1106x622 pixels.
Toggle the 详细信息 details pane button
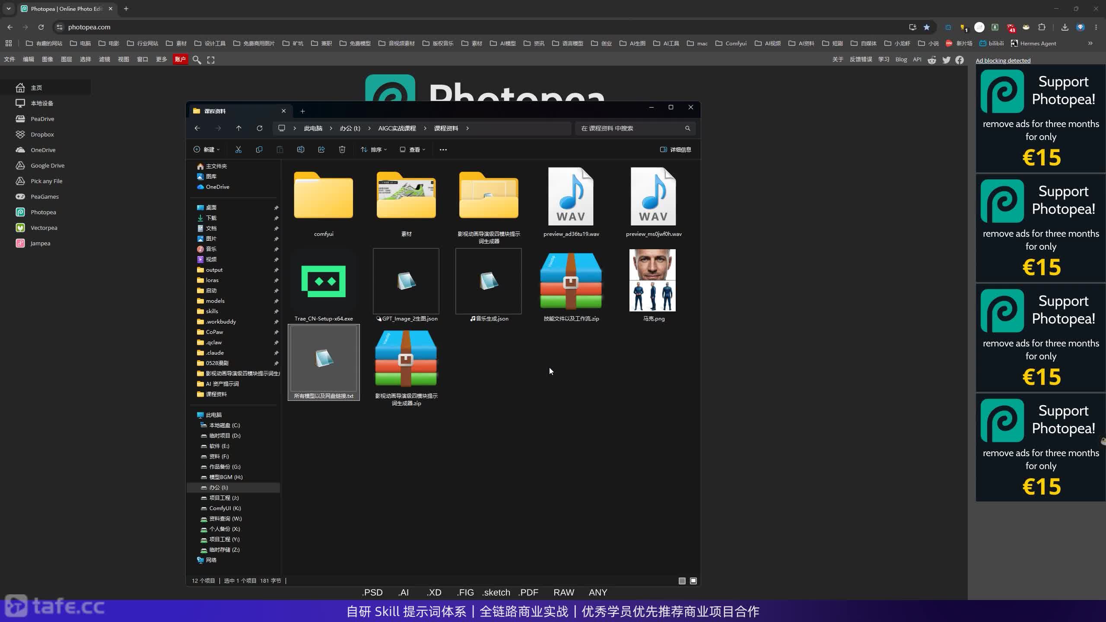(x=676, y=149)
